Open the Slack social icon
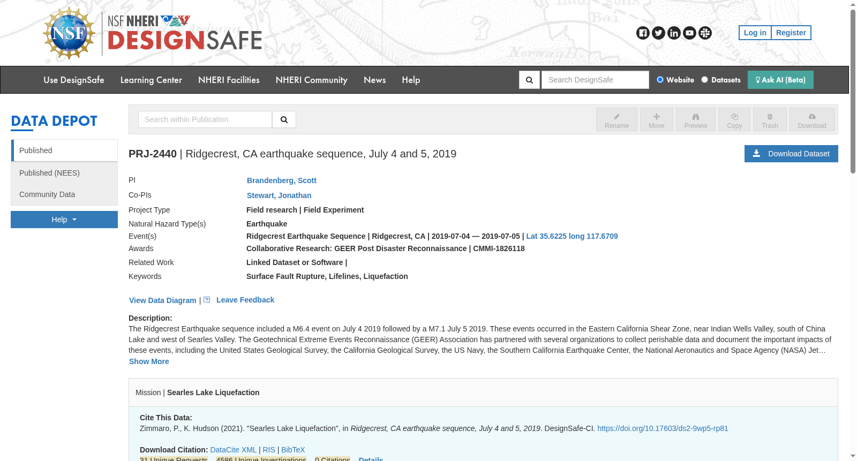Image resolution: width=857 pixels, height=461 pixels. coord(705,33)
